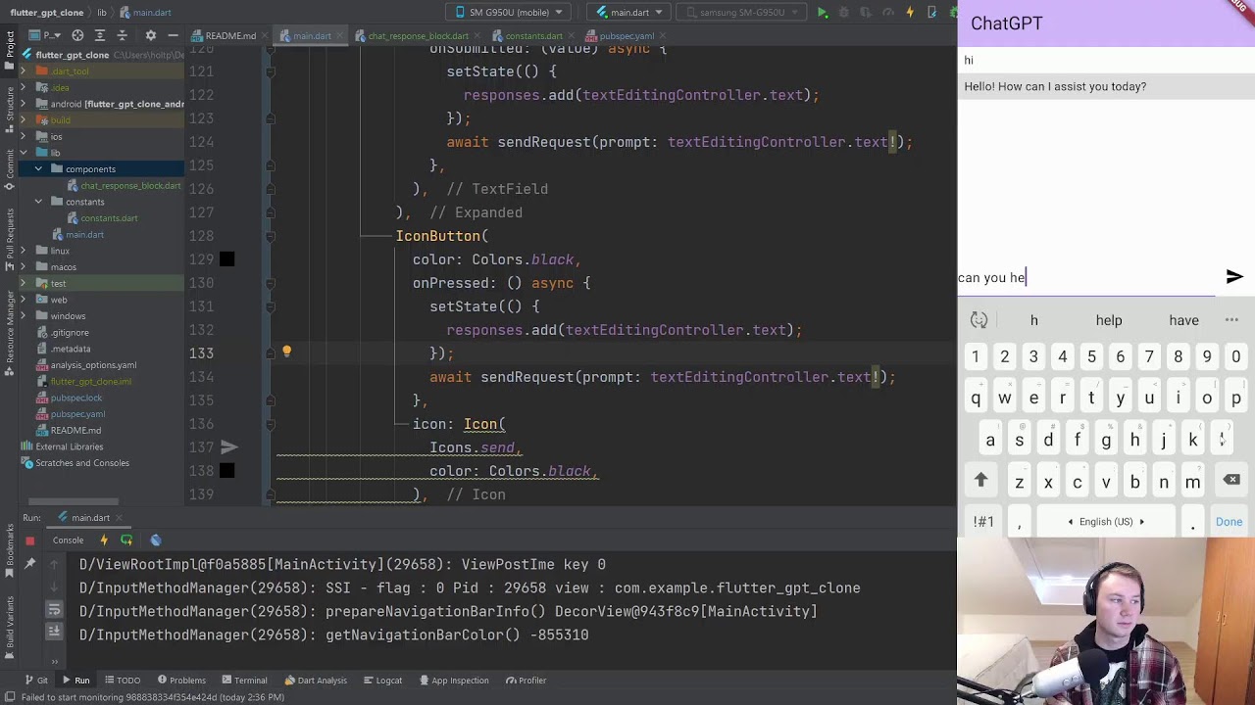Open the TODO tool window
The height and width of the screenshot is (705, 1255).
pyautogui.click(x=122, y=681)
